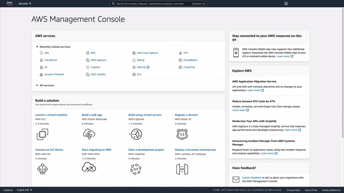Screen dimensions: 344x193
Task: Click the Cognito shield icon
Action: tap(88, 67)
